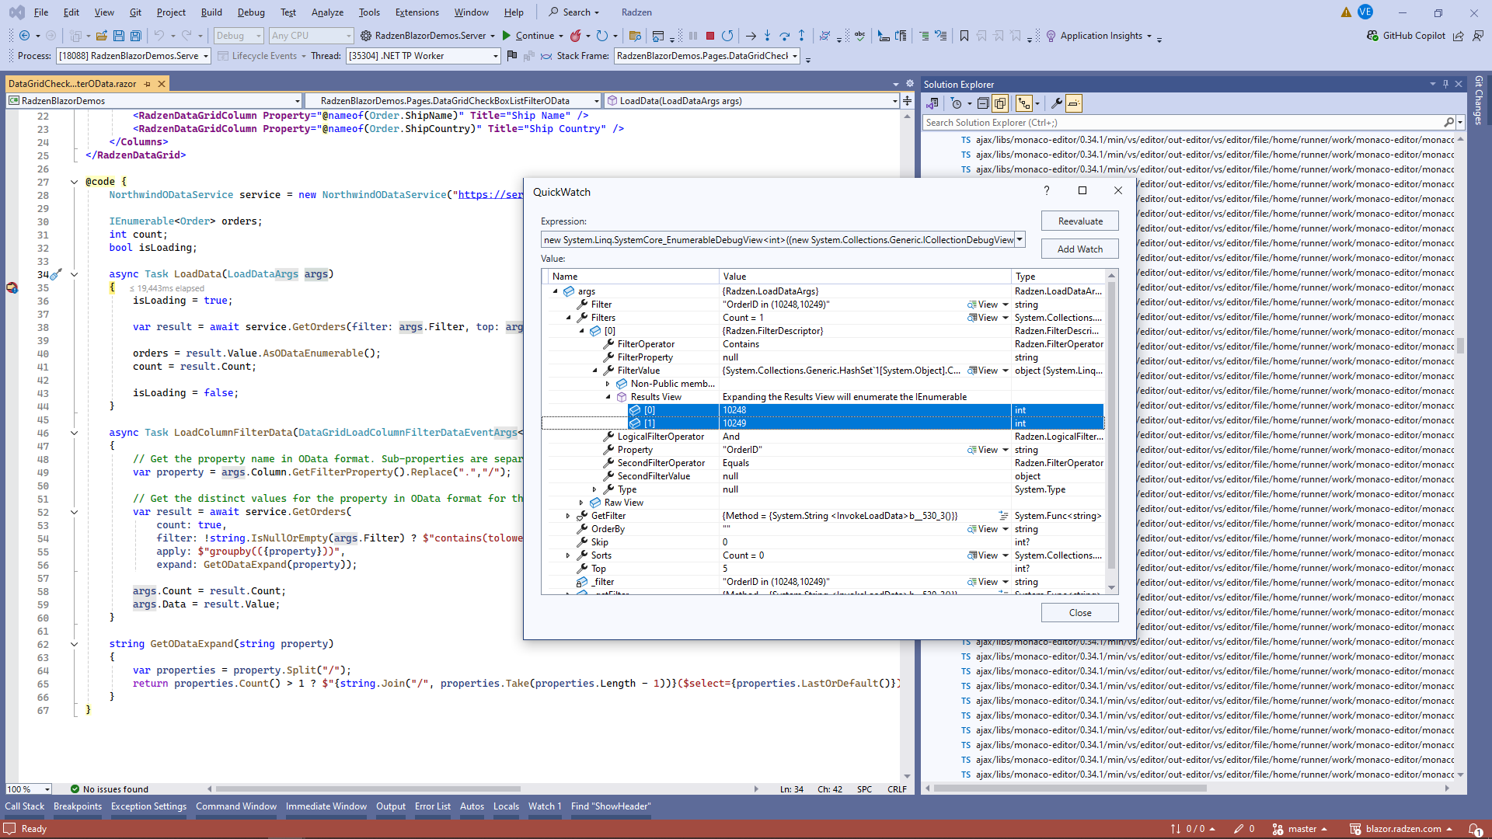
Task: Click the master branch in the status bar
Action: 1302,829
